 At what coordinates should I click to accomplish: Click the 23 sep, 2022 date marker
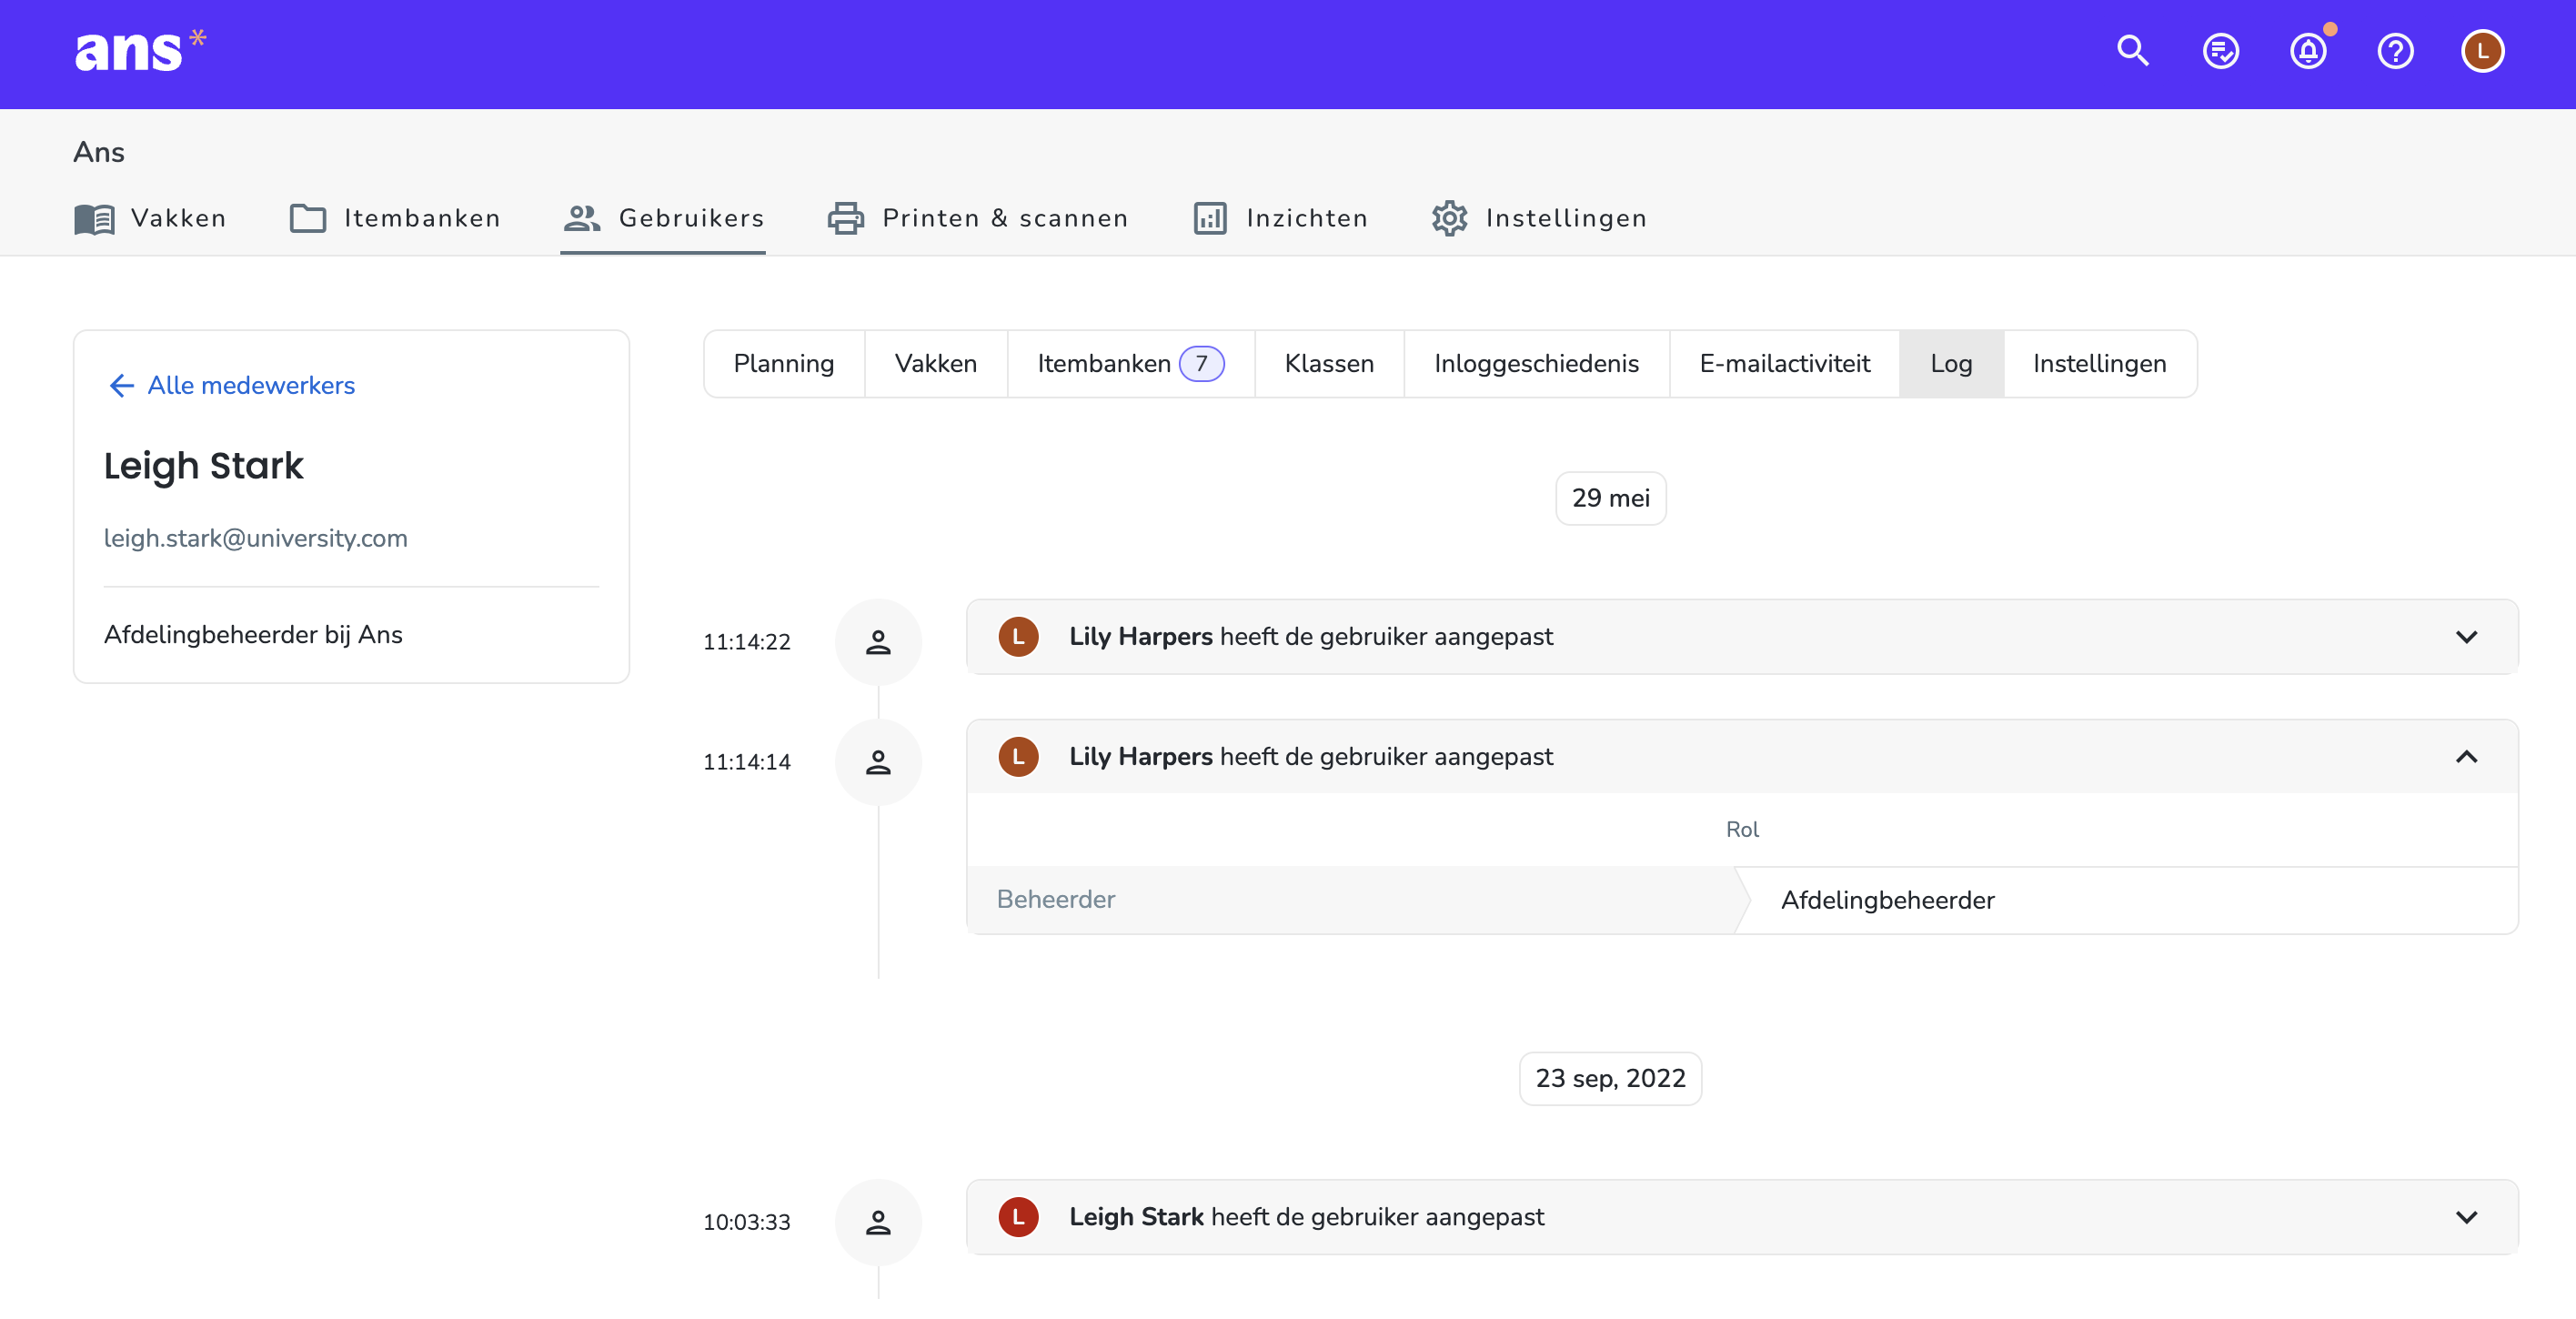tap(1611, 1078)
